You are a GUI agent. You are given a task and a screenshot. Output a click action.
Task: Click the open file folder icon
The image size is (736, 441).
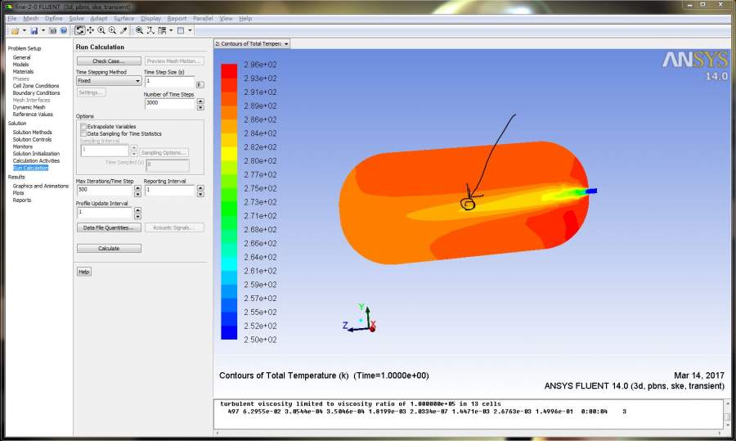click(x=15, y=31)
